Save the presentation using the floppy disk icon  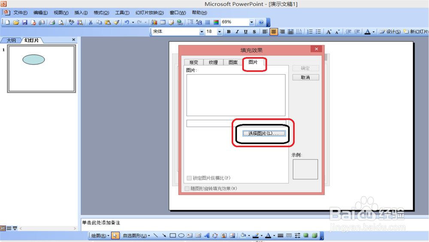[24, 22]
